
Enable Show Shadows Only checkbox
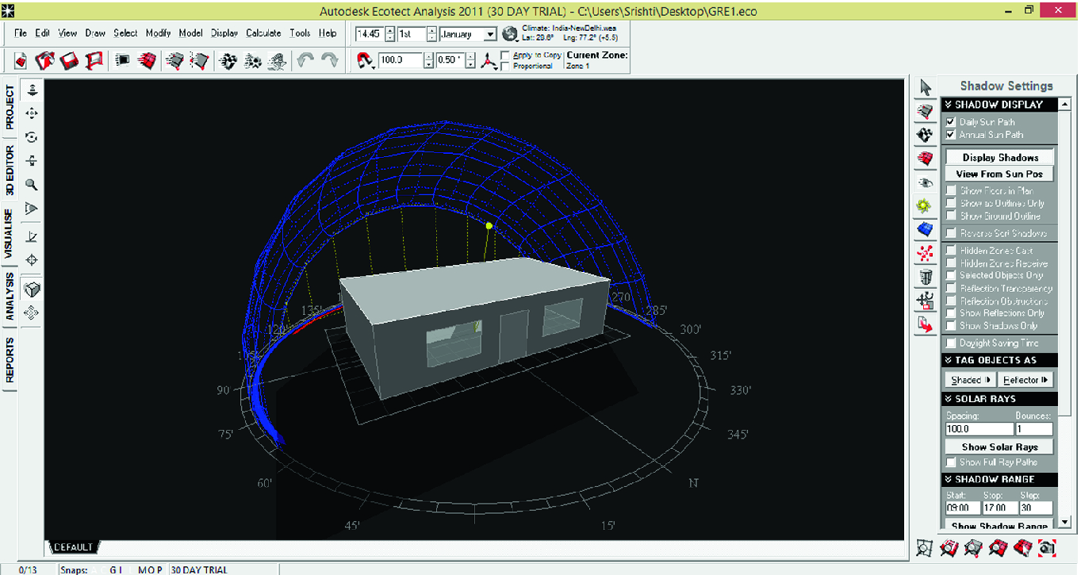[951, 326]
